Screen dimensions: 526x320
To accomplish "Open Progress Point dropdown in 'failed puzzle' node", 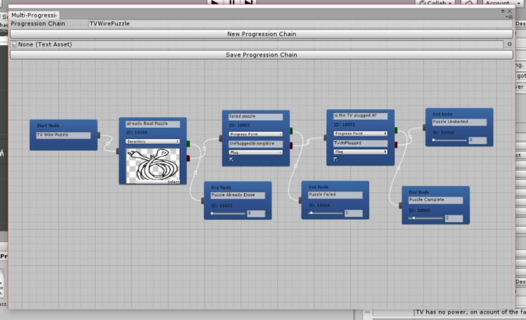I will pos(256,133).
